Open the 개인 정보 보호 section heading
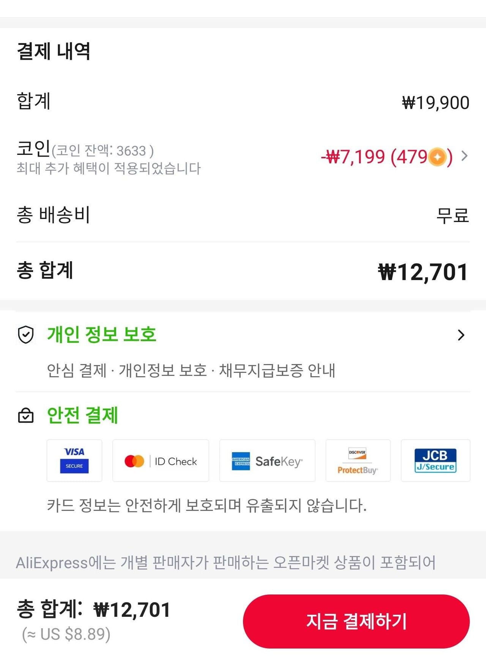 102,334
